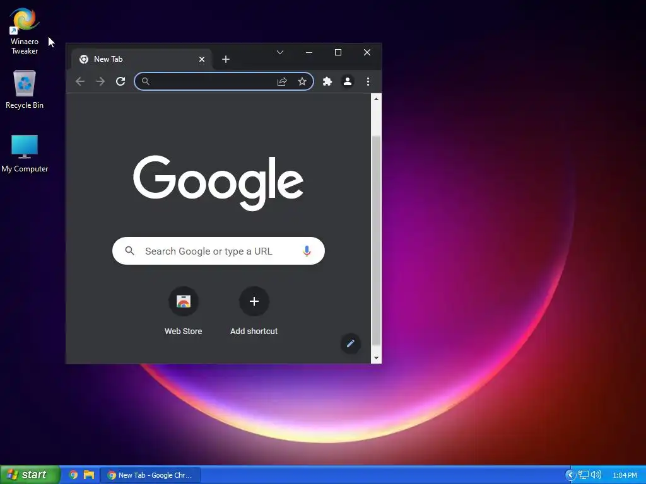Launch Chrome from the quick launch bar
This screenshot has height=484, width=646.
pyautogui.click(x=73, y=475)
